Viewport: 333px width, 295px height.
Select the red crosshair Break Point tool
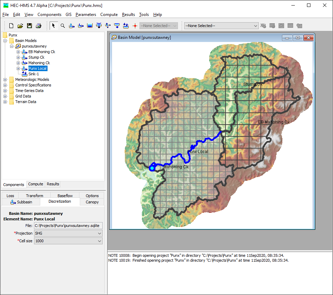point(135,26)
